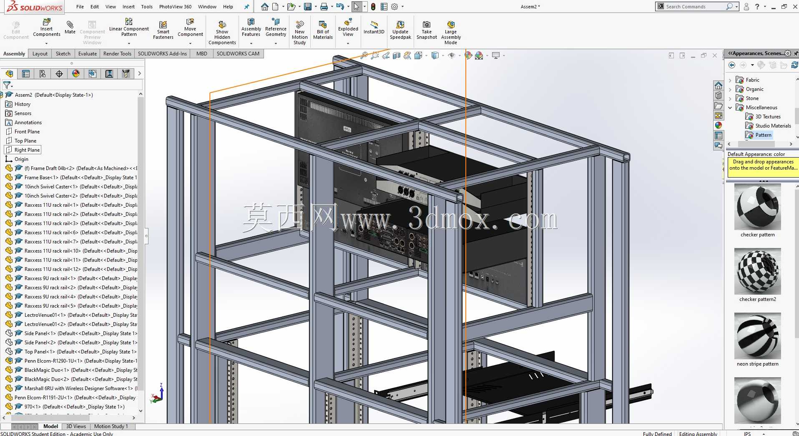Open the SOLIDWORKS Add-Ins tab

162,53
